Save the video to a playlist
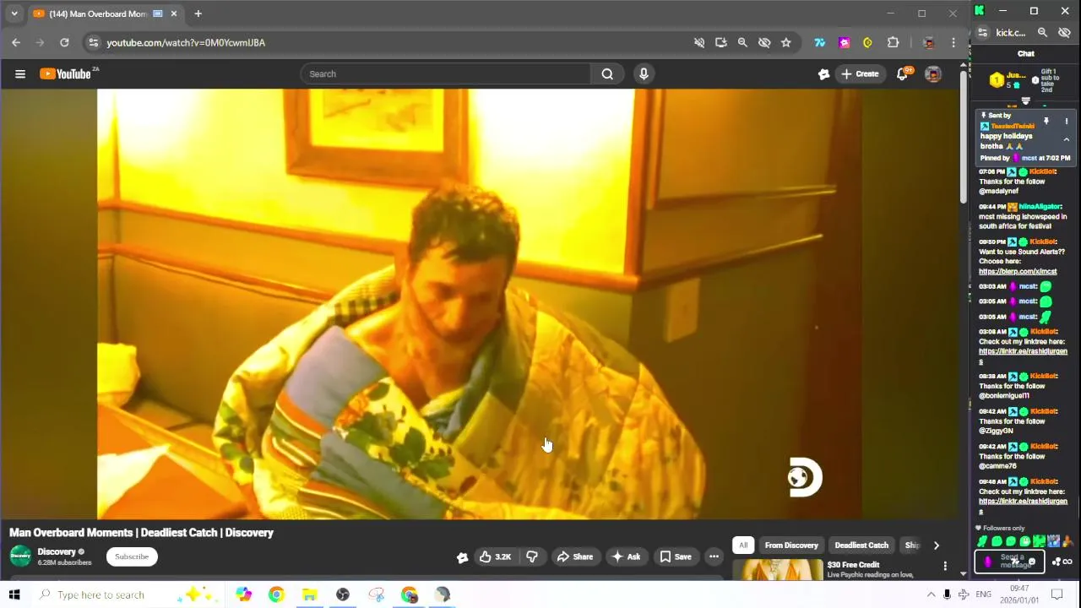Screen dimensions: 1081x608 [676, 556]
